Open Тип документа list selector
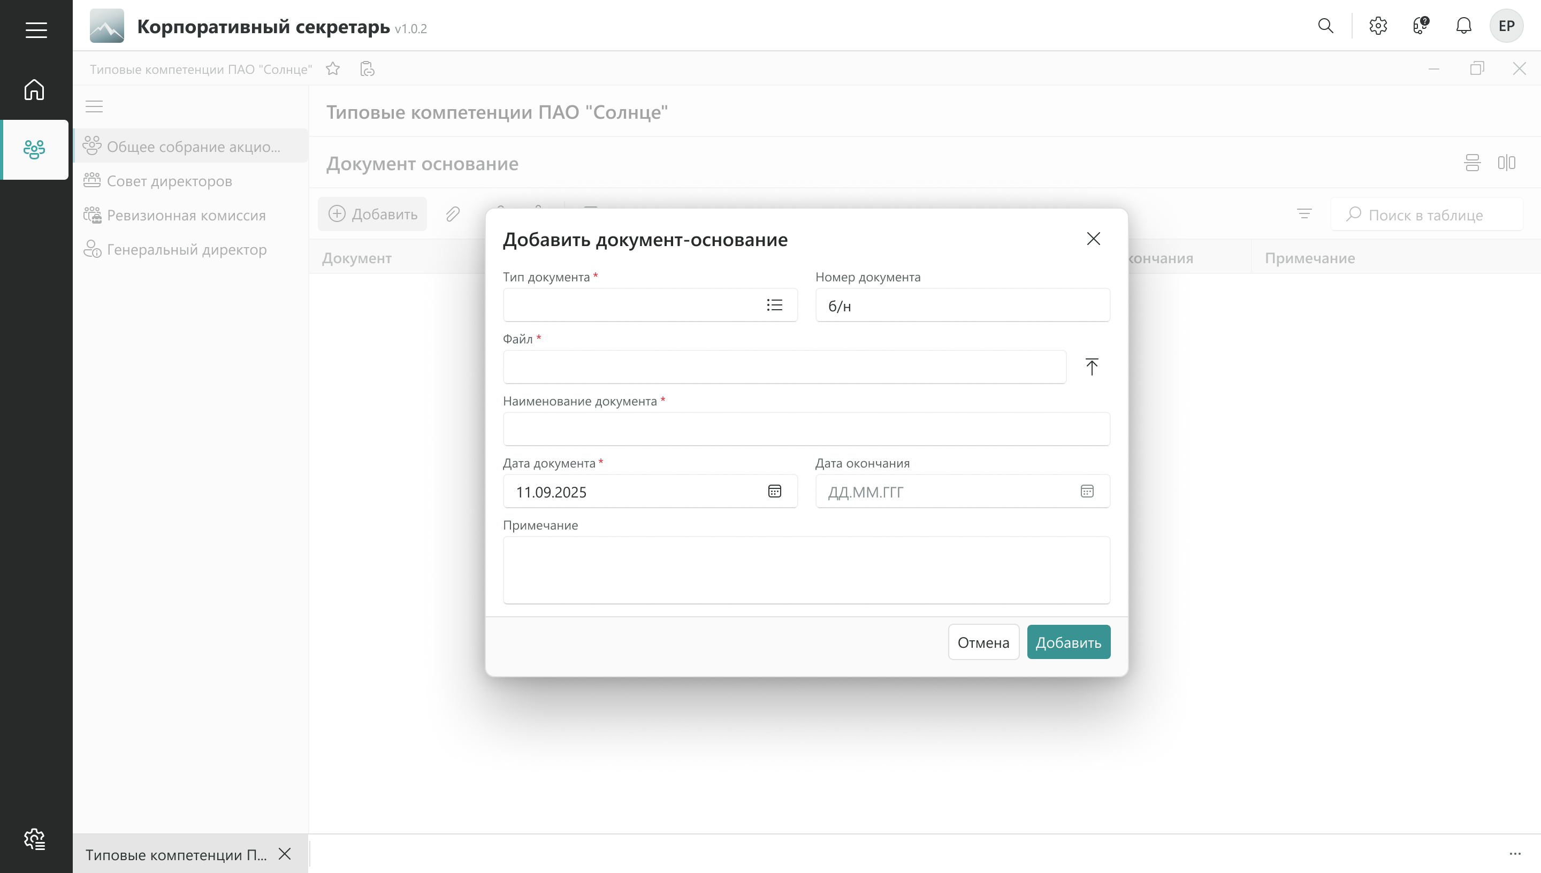The width and height of the screenshot is (1541, 873). (x=774, y=305)
